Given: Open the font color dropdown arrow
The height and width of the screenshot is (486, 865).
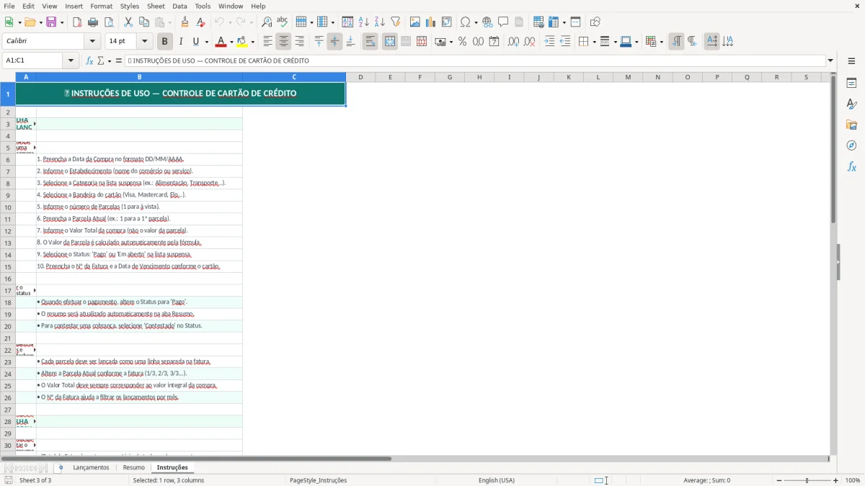Looking at the screenshot, I should [x=232, y=42].
